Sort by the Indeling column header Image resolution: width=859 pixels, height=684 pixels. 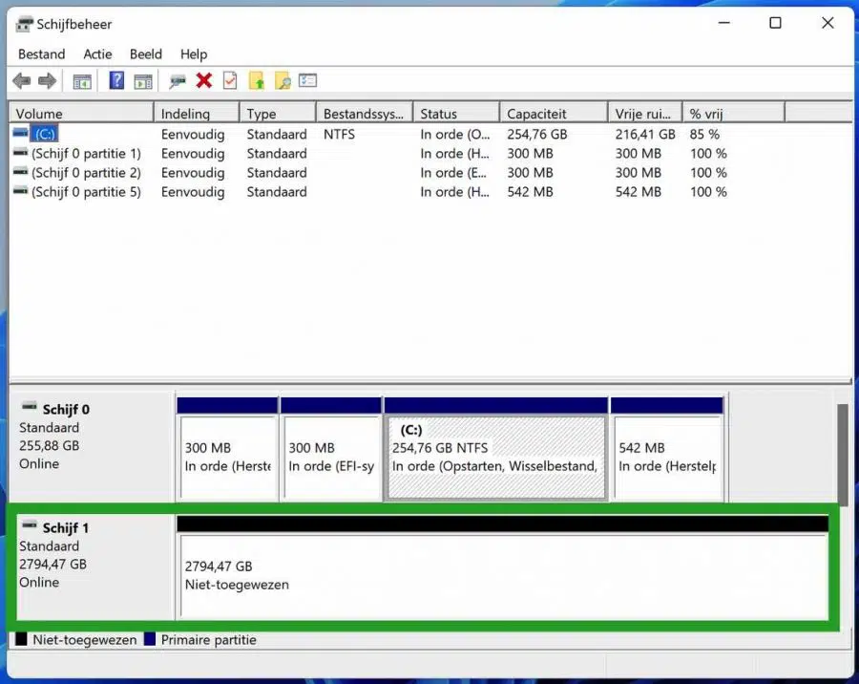(197, 114)
